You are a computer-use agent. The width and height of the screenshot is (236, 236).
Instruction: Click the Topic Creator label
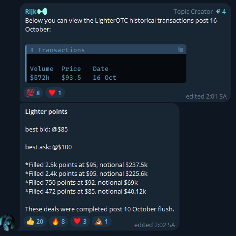pos(193,12)
